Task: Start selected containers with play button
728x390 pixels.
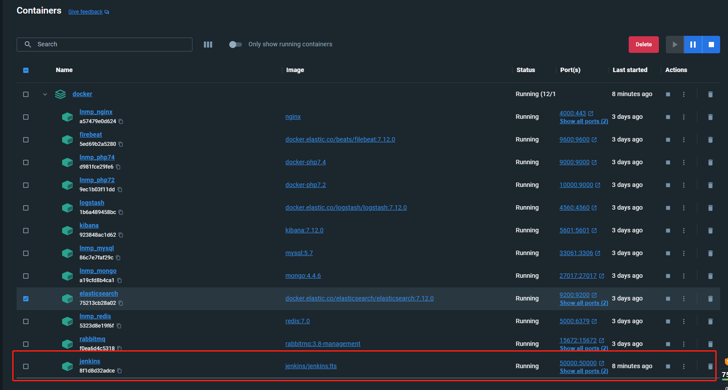Action: [x=675, y=45]
